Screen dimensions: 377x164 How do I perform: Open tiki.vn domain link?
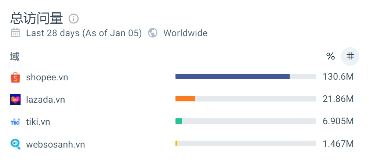38,122
